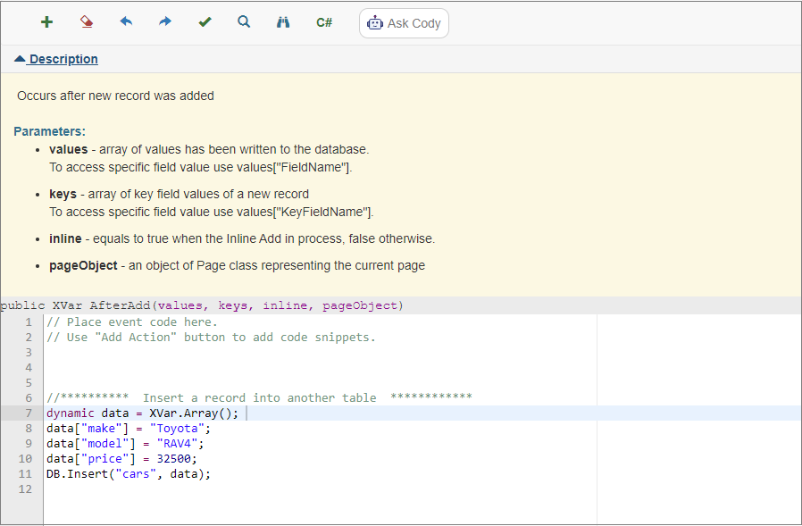Viewport: 802px width, 526px height.
Task: Click the 'Insert a record into another table' comment
Action: (x=259, y=397)
